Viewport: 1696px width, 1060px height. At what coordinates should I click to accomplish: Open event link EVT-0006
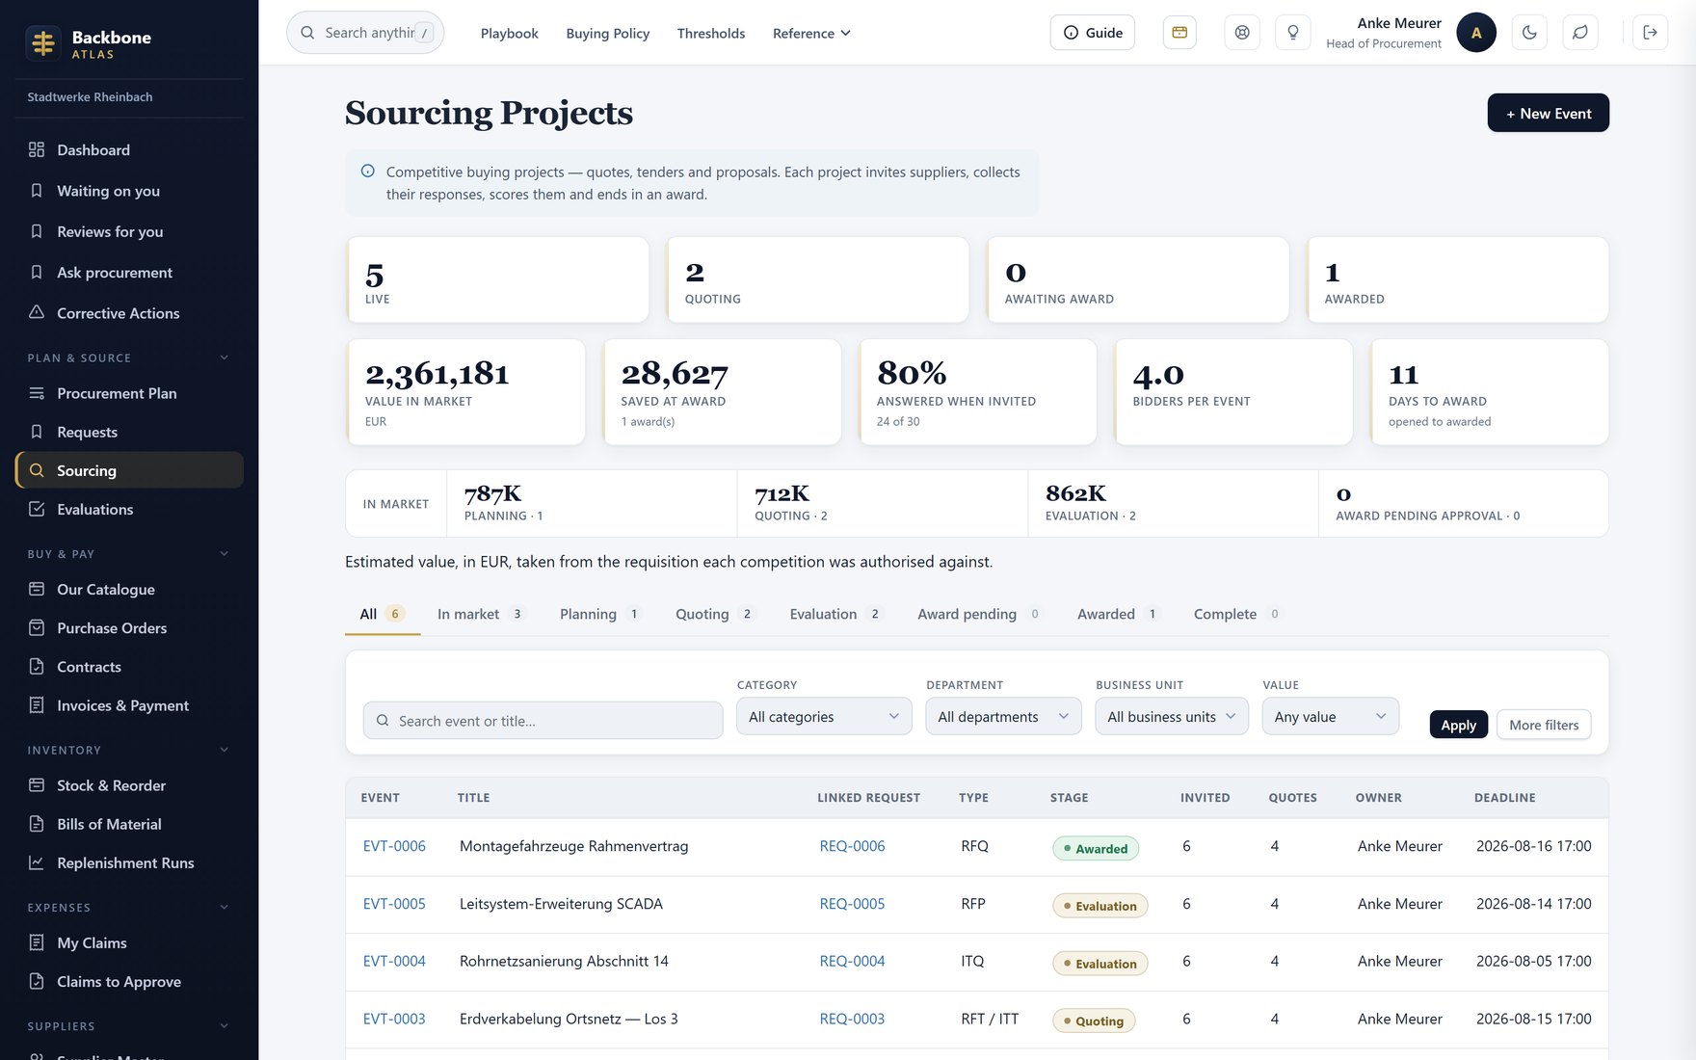pyautogui.click(x=394, y=846)
